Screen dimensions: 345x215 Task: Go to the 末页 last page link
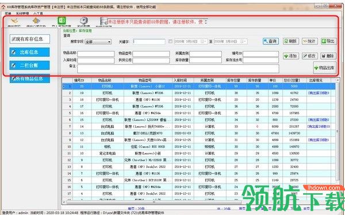coord(306,209)
